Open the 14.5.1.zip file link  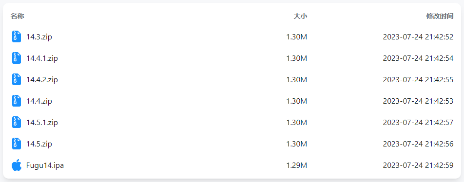pos(42,123)
